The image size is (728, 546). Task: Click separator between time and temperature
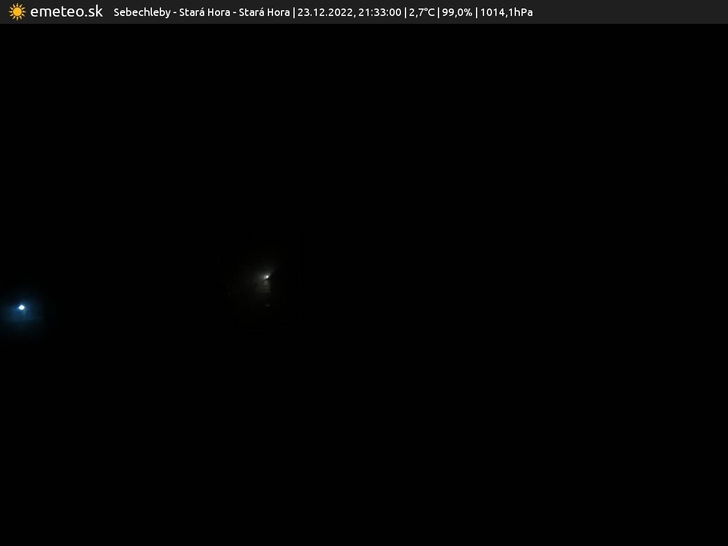click(405, 13)
